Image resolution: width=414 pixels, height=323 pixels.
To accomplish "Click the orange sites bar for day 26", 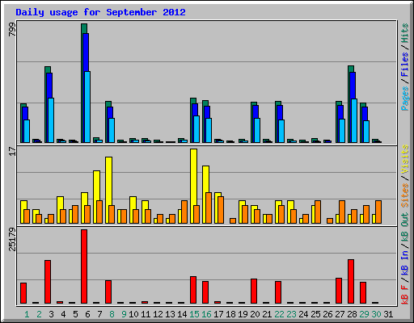I will 330,220.
